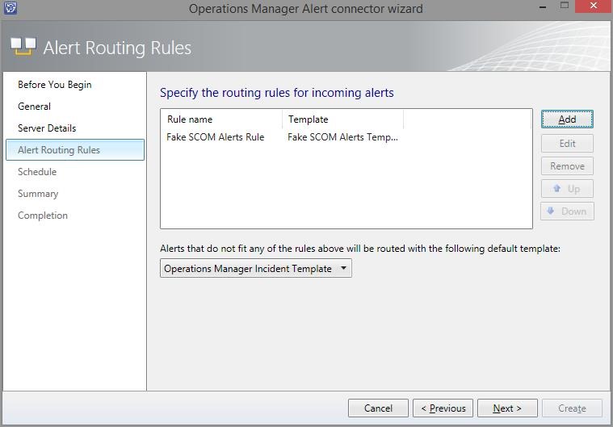This screenshot has height=427, width=613.
Task: Cancel the connector wizard
Action: click(378, 408)
